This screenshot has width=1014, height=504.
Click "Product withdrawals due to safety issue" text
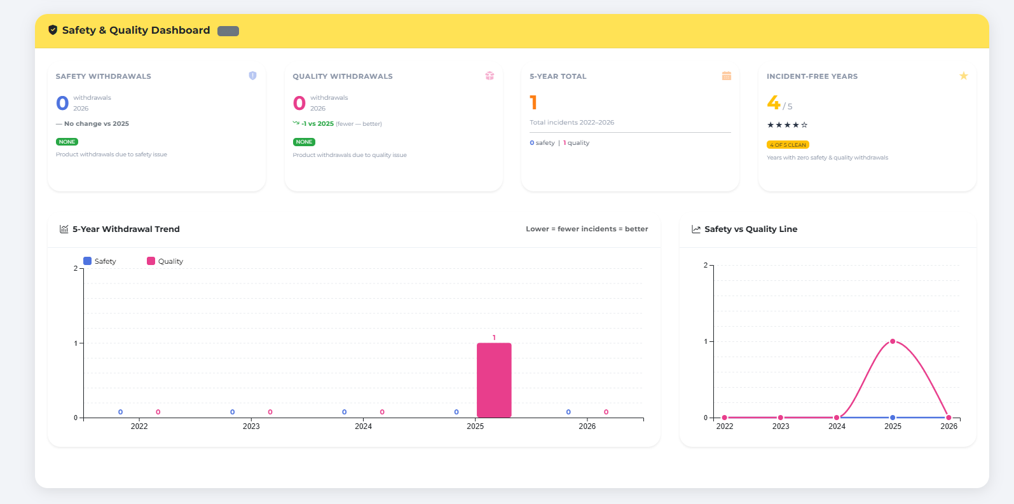pos(111,154)
